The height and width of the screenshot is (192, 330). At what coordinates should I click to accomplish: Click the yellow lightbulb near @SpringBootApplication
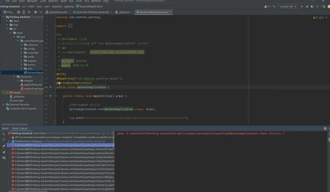coord(59,83)
